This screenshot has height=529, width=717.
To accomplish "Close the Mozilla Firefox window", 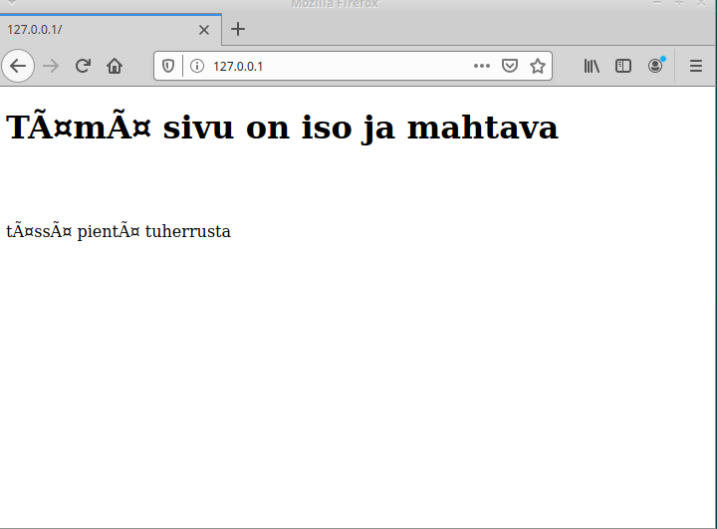I will click(x=703, y=4).
